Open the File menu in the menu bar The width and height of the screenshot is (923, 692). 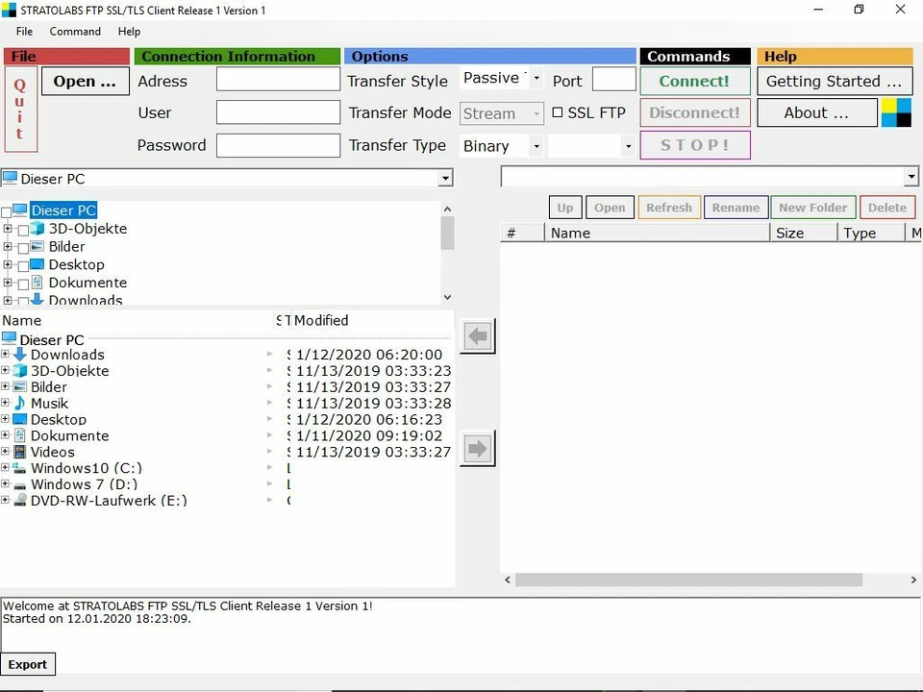pyautogui.click(x=23, y=31)
